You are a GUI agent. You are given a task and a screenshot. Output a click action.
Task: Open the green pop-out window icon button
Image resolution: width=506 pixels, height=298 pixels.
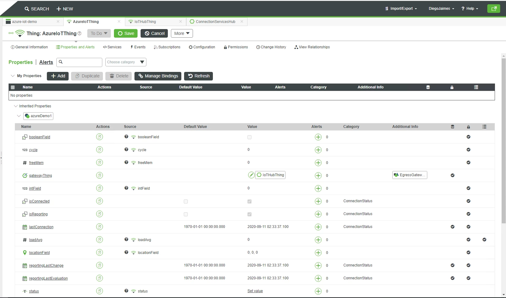(x=493, y=9)
